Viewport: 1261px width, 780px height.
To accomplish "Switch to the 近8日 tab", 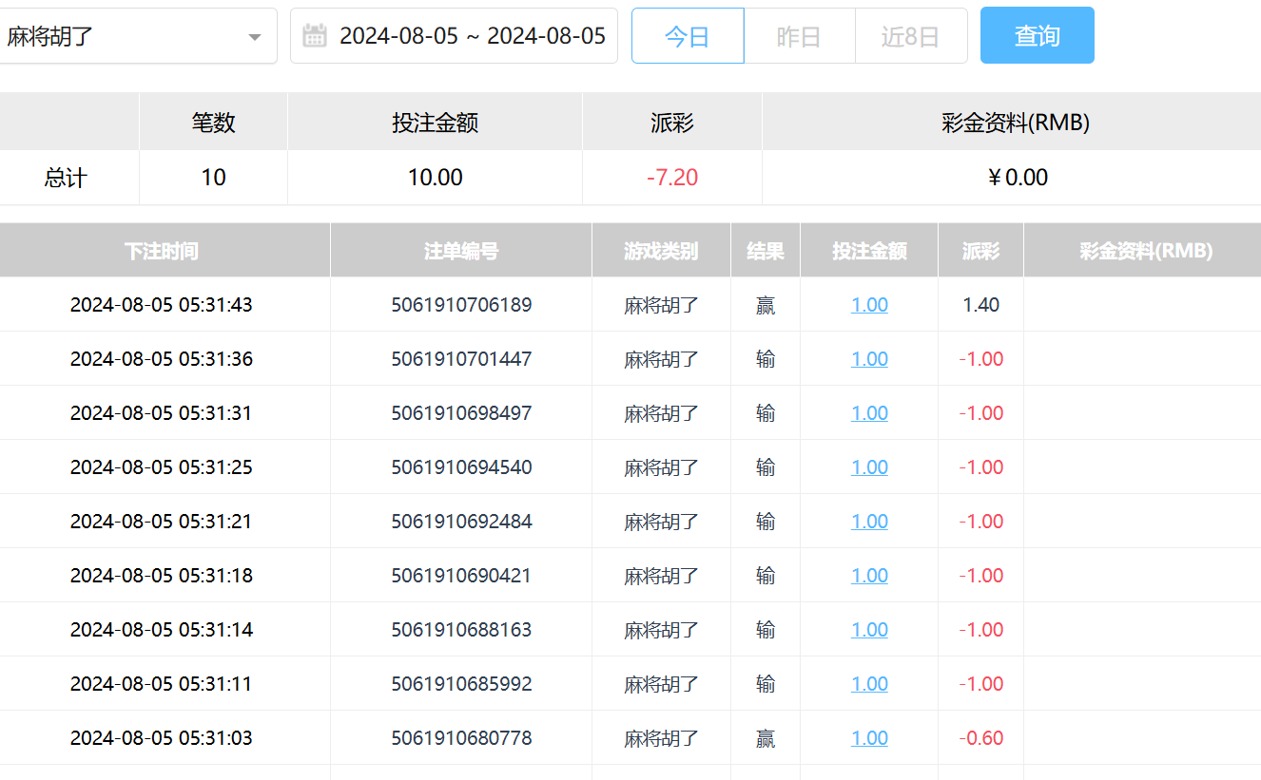I will [x=910, y=36].
